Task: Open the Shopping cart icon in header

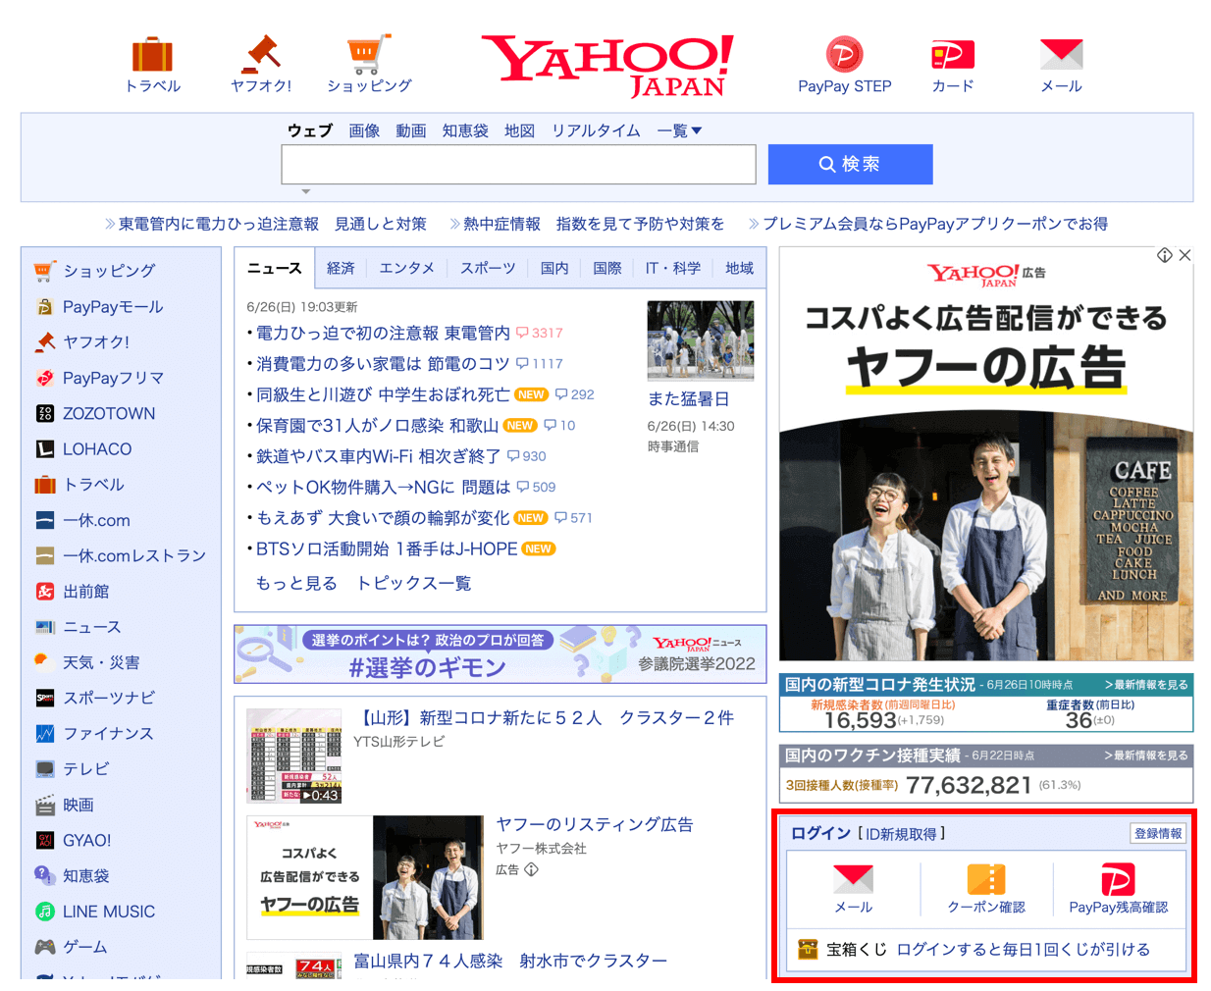Action: tap(369, 55)
